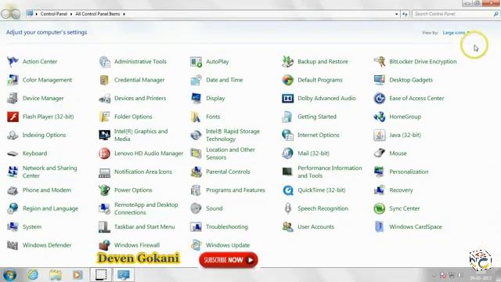501x282 pixels.
Task: Open the Power Options icon
Action: click(x=104, y=190)
